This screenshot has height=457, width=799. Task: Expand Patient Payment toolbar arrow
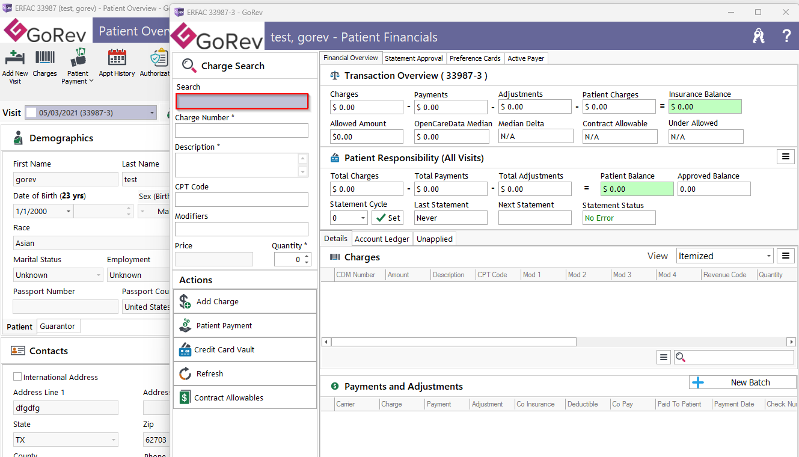coord(91,81)
